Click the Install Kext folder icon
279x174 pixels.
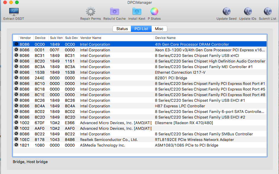(137, 12)
